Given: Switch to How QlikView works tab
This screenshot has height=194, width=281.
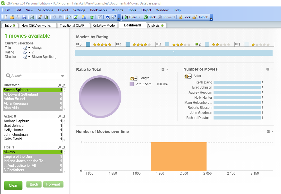Looking at the screenshot, I should [36, 26].
